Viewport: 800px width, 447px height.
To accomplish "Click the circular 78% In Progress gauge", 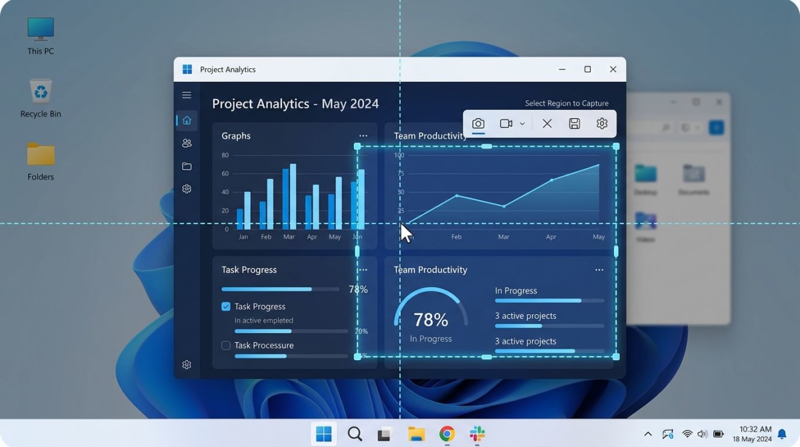I will click(x=431, y=317).
